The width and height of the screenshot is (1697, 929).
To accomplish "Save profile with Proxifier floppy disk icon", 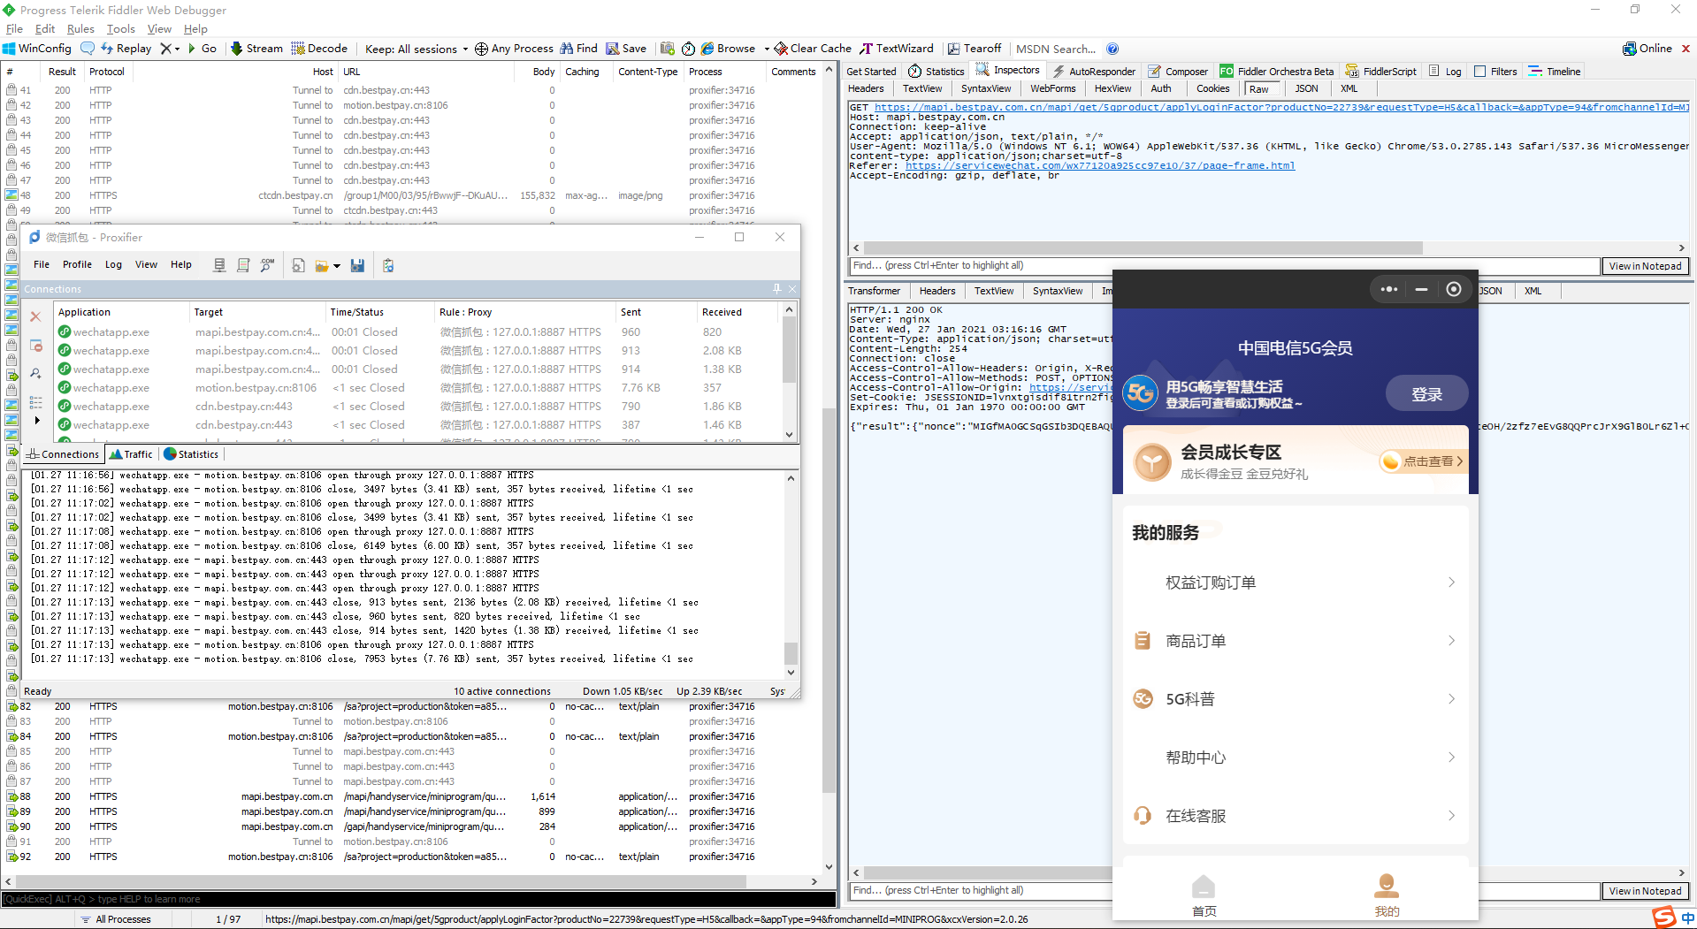I will tap(357, 265).
